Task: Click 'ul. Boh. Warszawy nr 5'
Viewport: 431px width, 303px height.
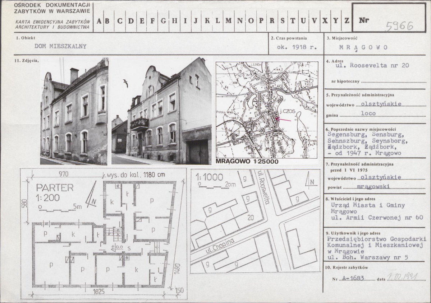Action: click(x=368, y=257)
